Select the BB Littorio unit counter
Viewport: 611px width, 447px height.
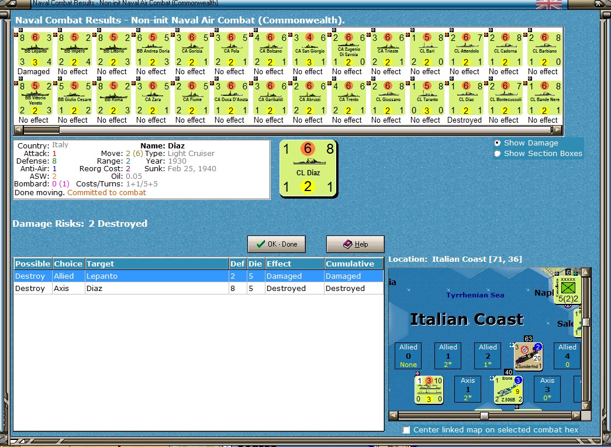click(x=113, y=50)
